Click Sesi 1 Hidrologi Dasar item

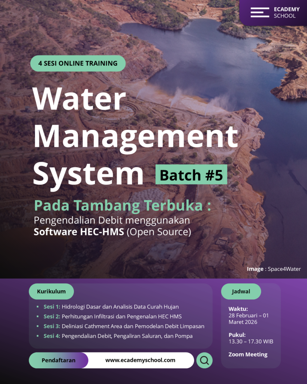[x=111, y=307]
